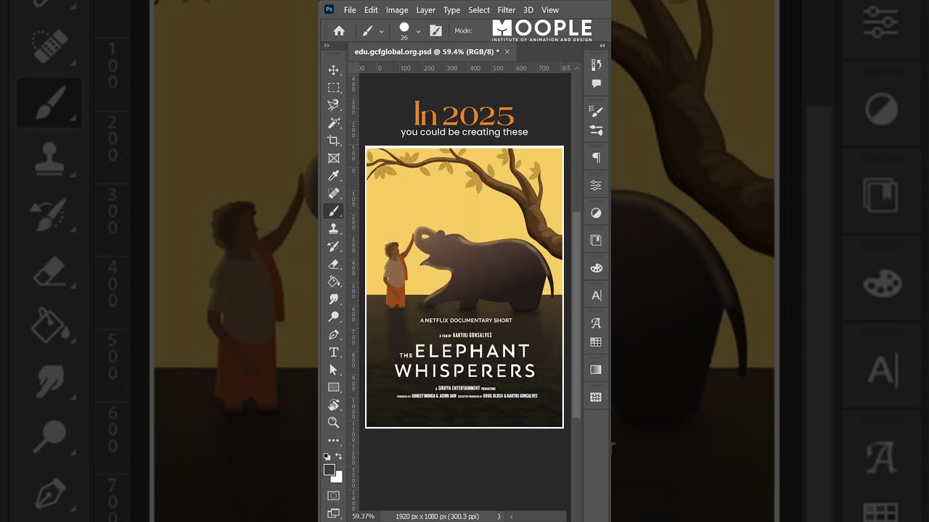This screenshot has width=929, height=522.
Task: Collapse the right panel dock arrows
Action: click(x=602, y=46)
